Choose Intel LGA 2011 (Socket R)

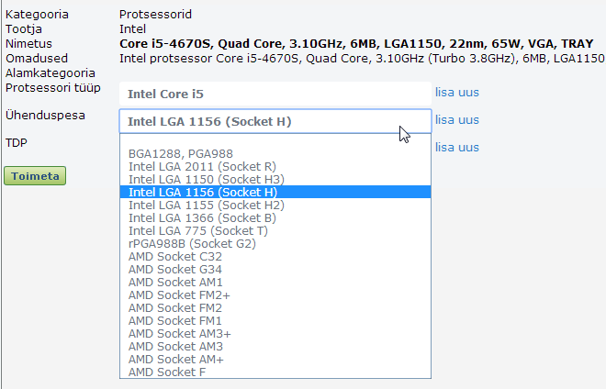(275, 166)
